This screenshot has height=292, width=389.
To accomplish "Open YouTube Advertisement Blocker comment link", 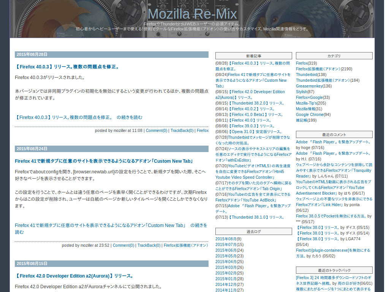I will [334, 187].
